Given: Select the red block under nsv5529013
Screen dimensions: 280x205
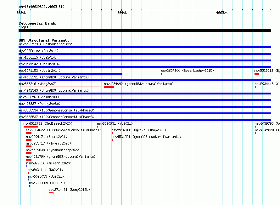Looking at the screenshot, I should 257,74.
